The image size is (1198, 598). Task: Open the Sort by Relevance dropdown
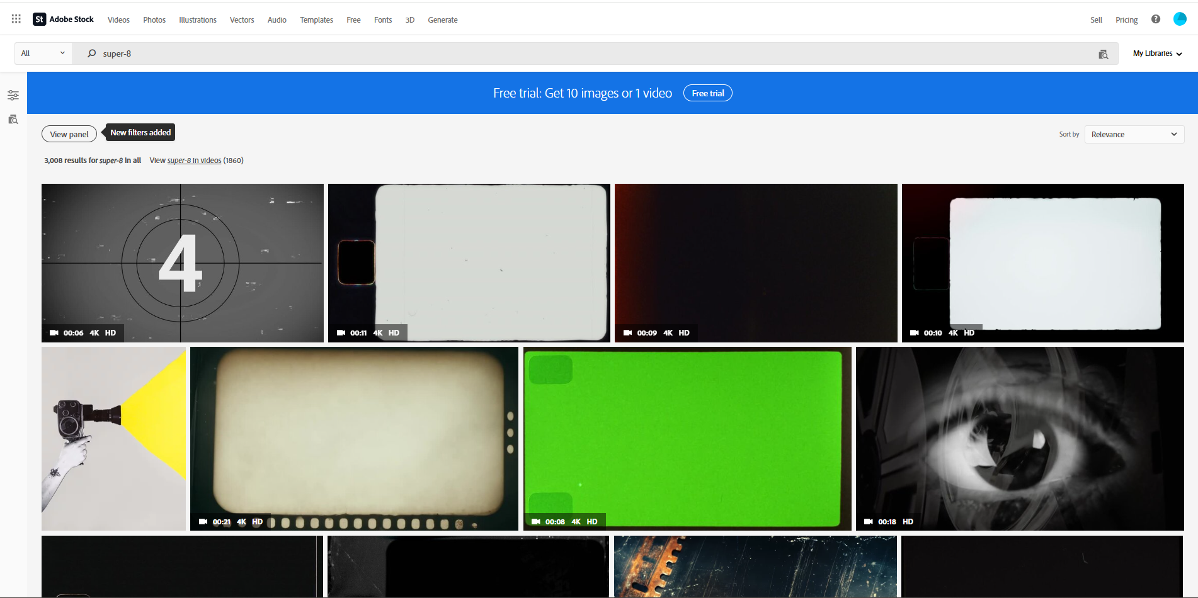1133,134
